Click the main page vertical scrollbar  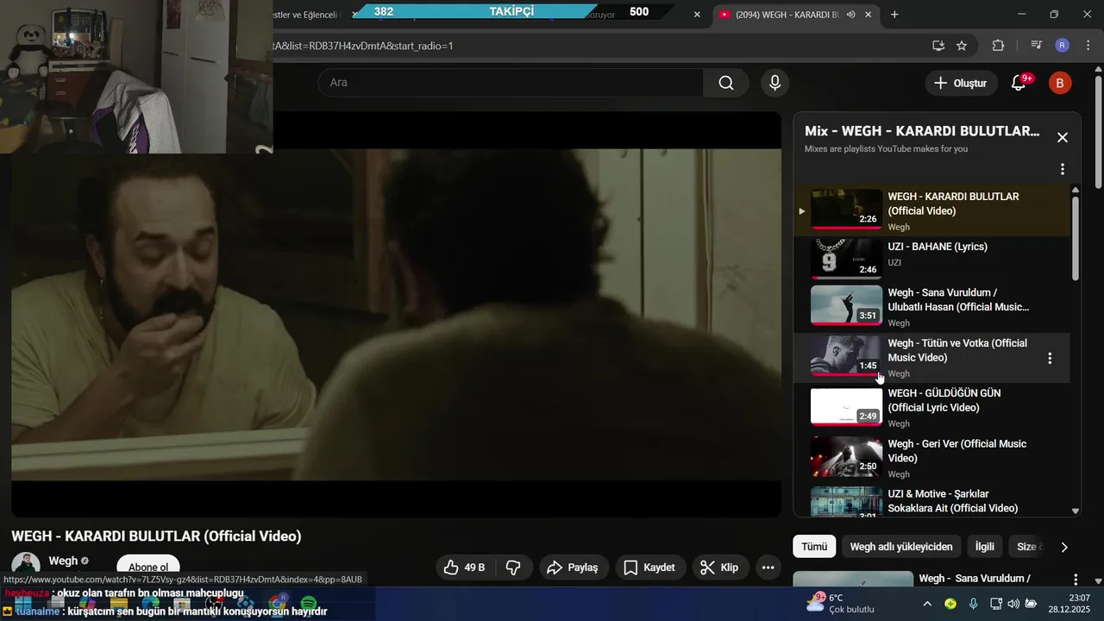[1098, 134]
